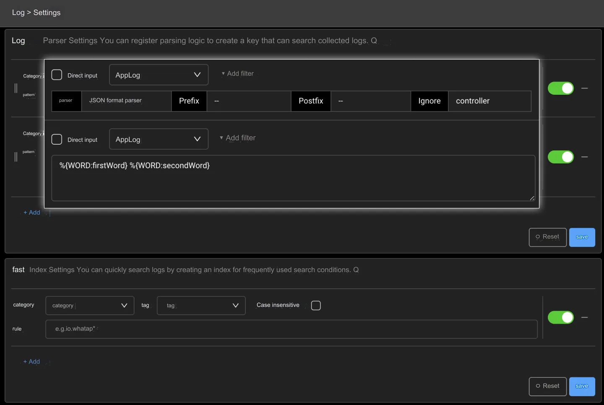Viewport: 604px width, 405px height.
Task: Click the Prefix value field
Action: coord(249,101)
